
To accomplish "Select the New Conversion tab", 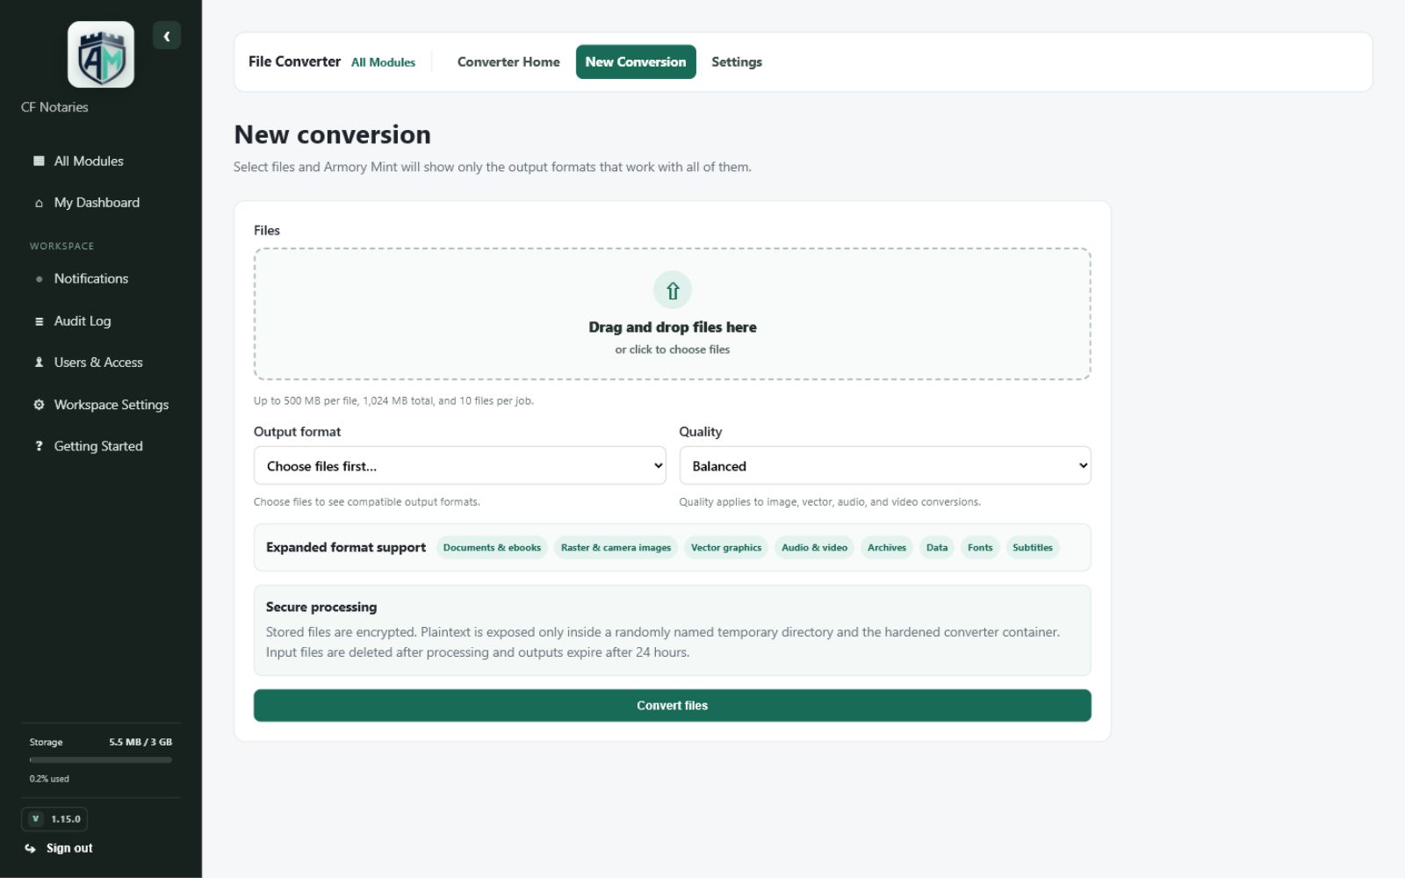I will pyautogui.click(x=636, y=62).
